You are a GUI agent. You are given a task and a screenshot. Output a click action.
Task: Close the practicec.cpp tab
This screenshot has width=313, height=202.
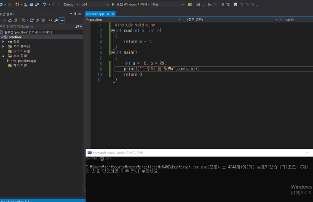(113, 14)
